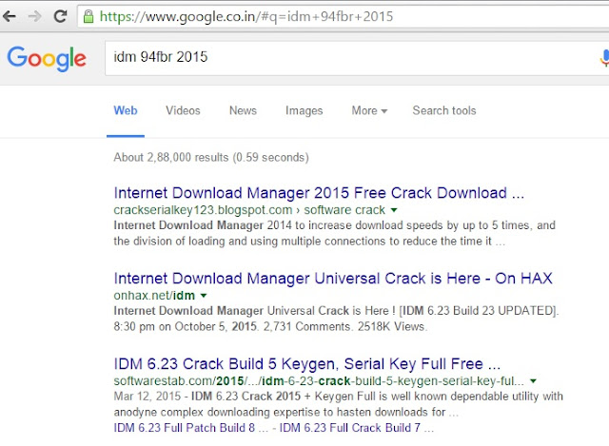
Task: Click the green padlock security icon
Action: click(x=88, y=16)
